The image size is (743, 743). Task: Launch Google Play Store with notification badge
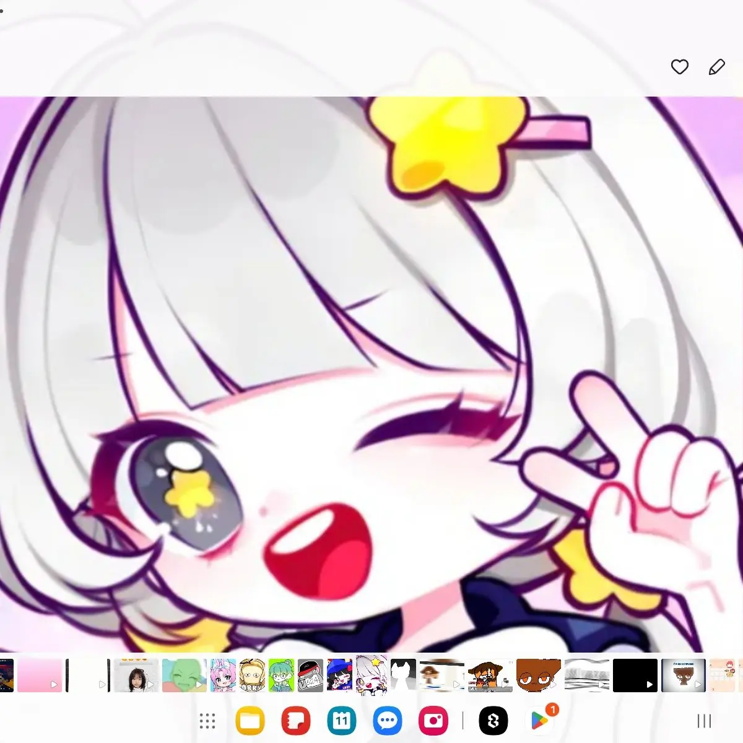point(539,721)
